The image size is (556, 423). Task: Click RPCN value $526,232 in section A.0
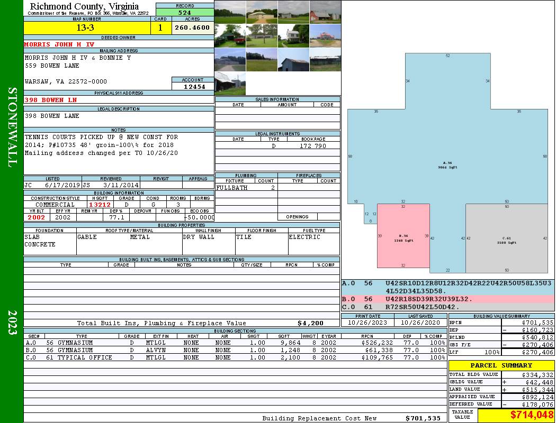[x=377, y=343]
